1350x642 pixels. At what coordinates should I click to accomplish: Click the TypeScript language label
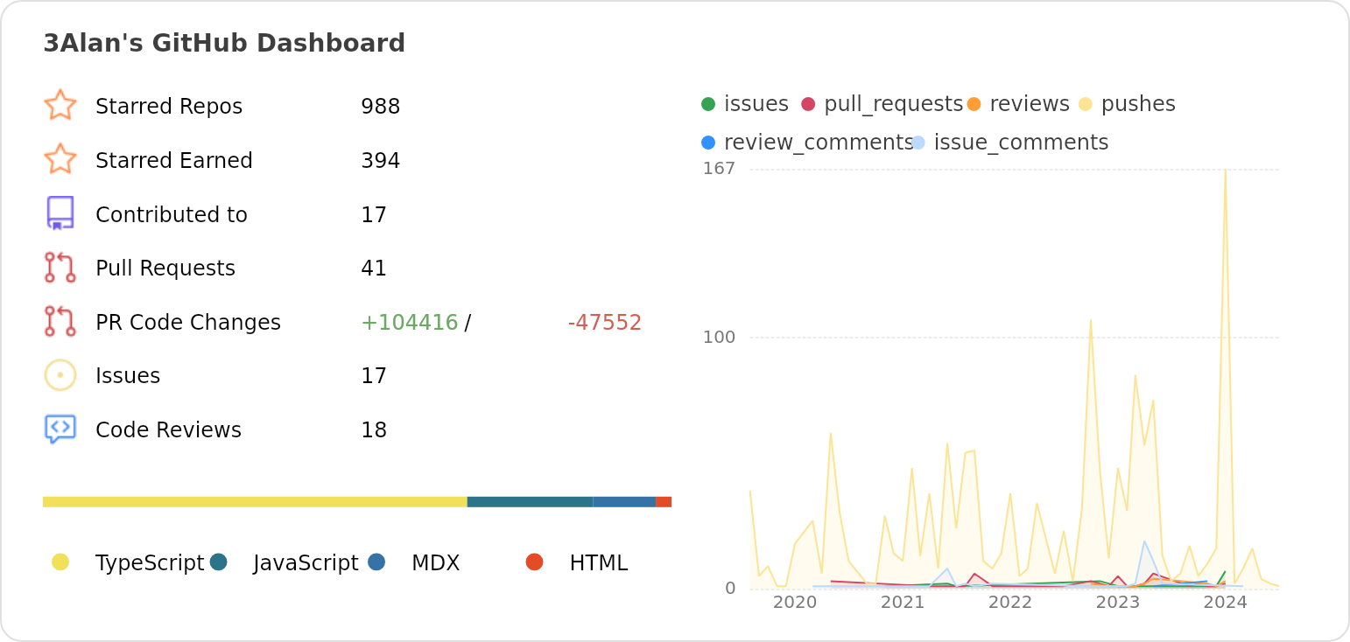click(x=150, y=563)
